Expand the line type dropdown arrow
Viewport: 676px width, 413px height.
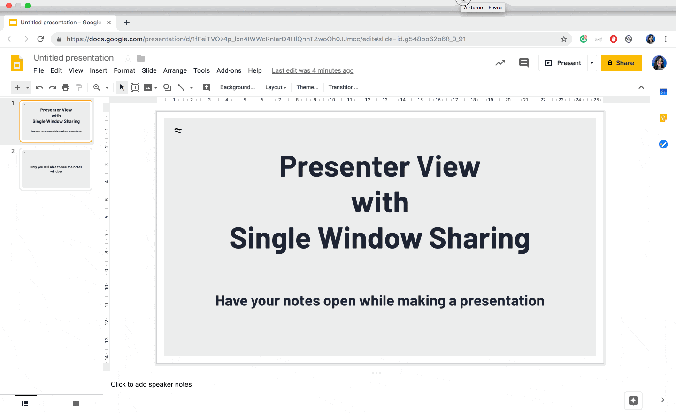192,87
